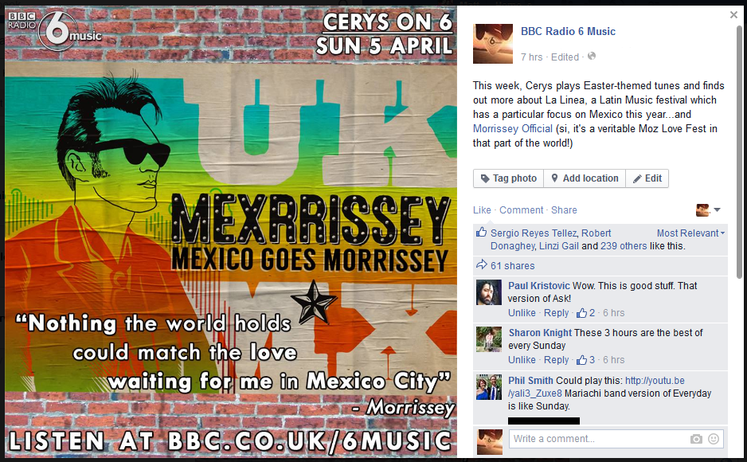Focus the Write a comment field

[x=599, y=439]
